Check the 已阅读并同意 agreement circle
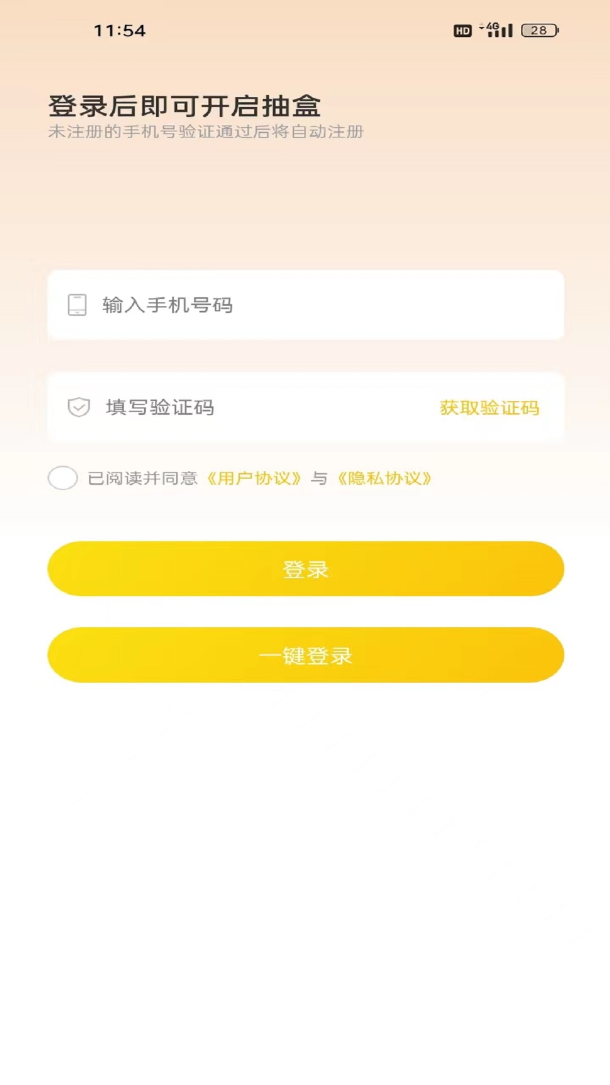The height and width of the screenshot is (1085, 610). [x=63, y=478]
